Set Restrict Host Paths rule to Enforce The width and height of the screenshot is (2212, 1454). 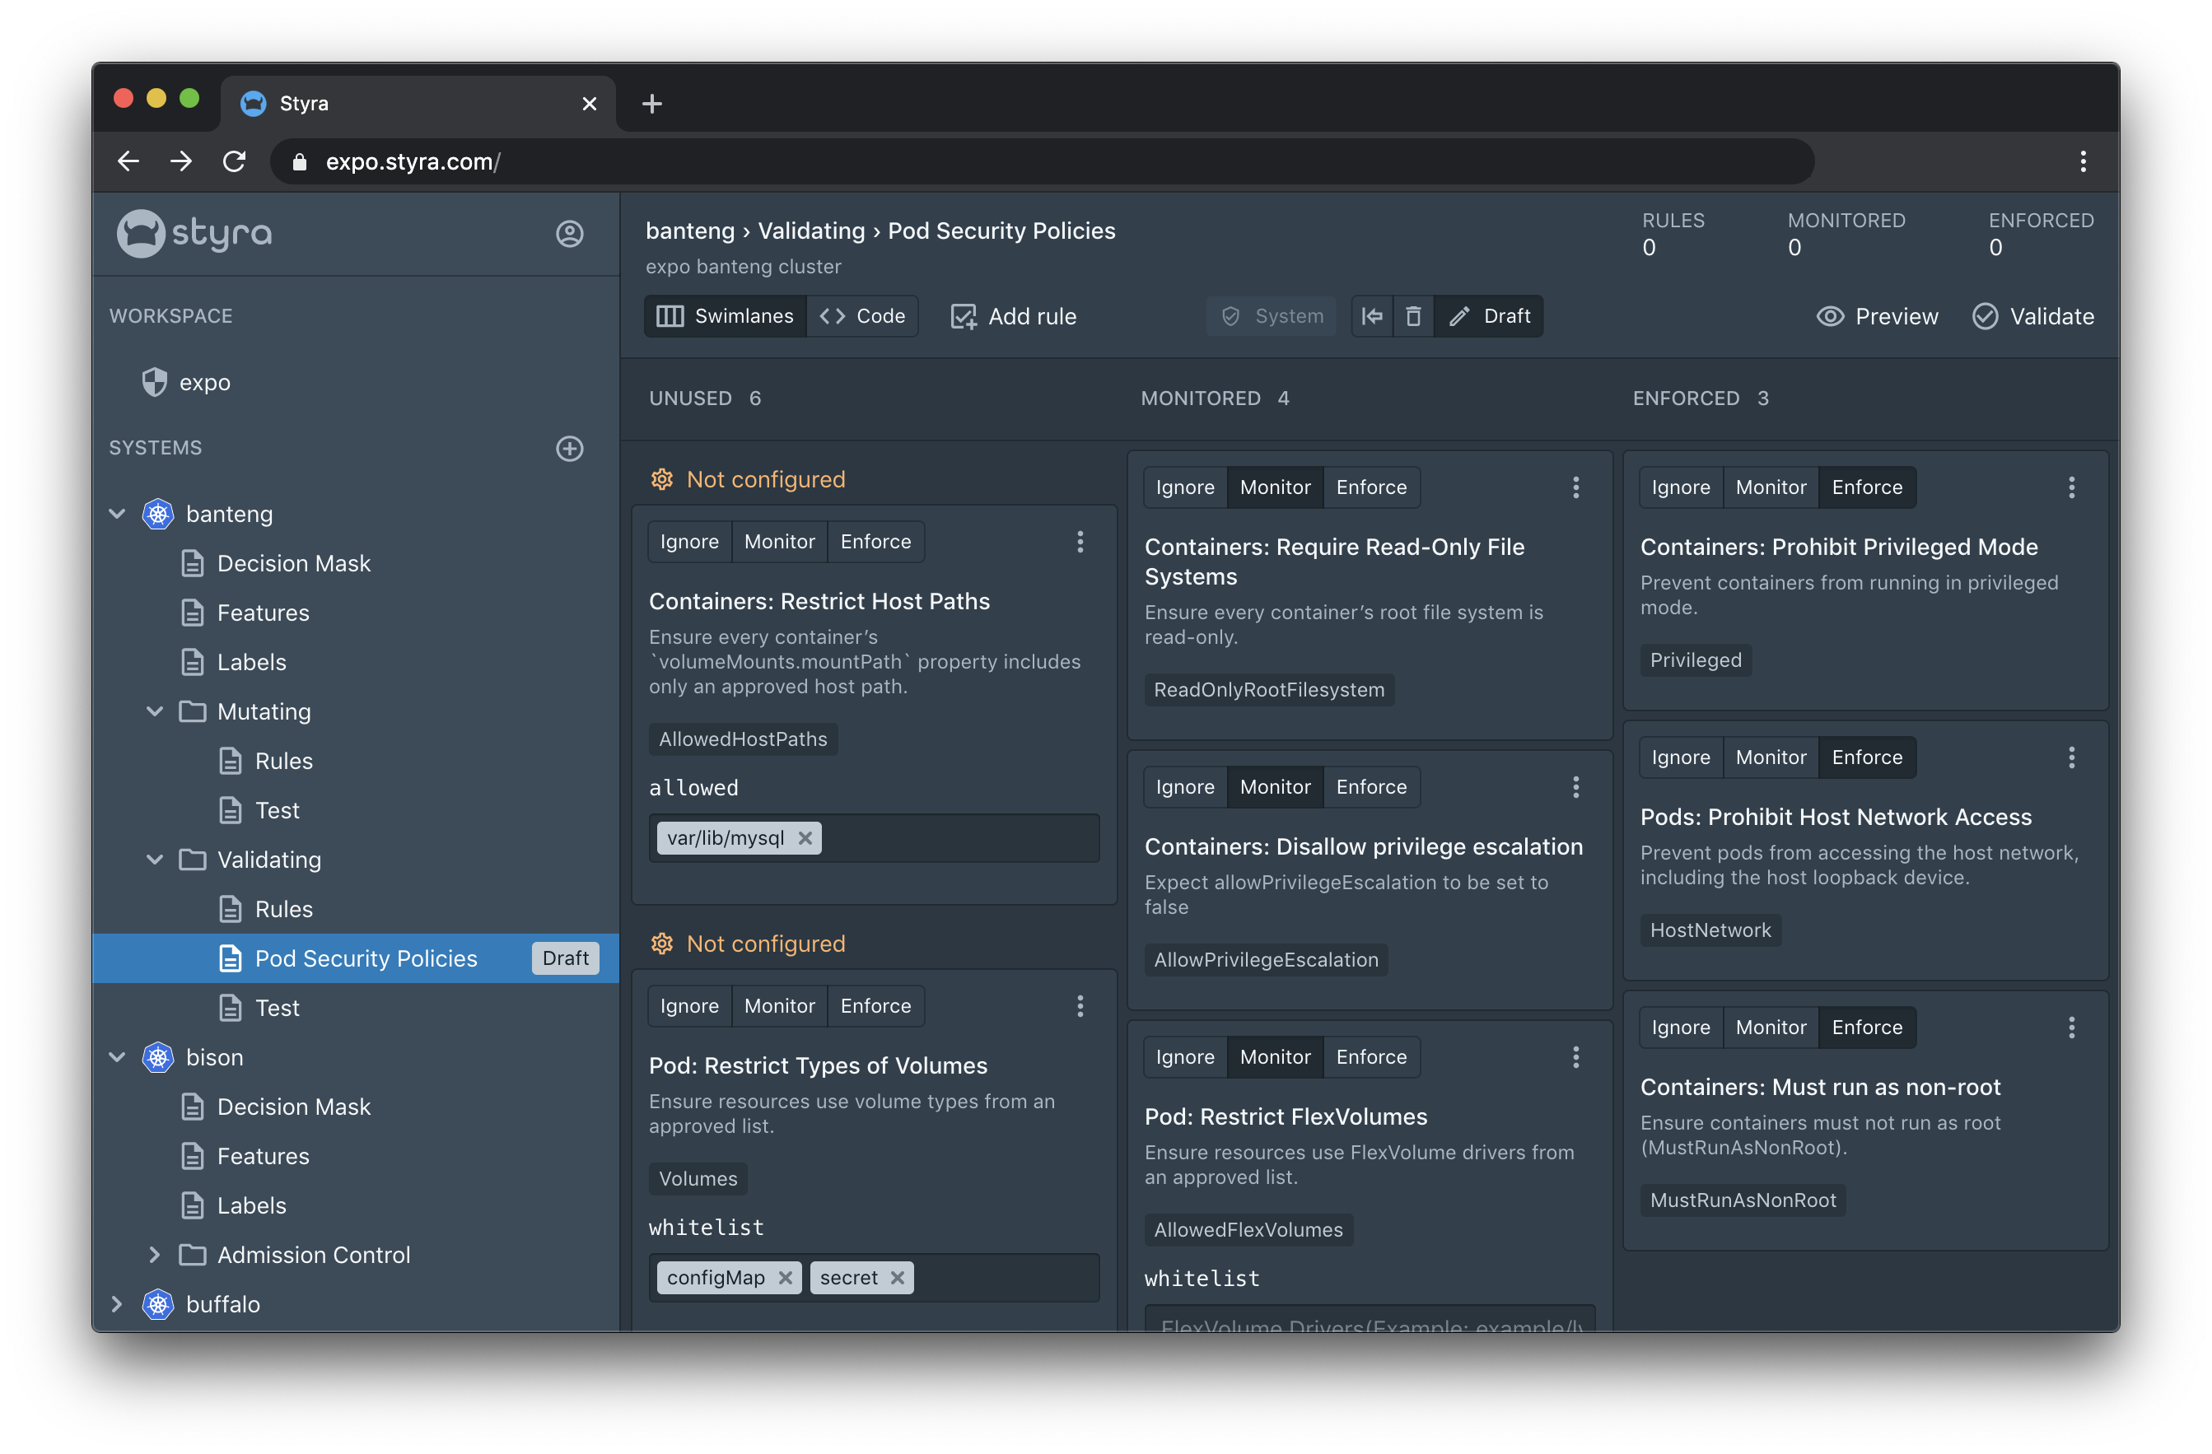coord(875,542)
